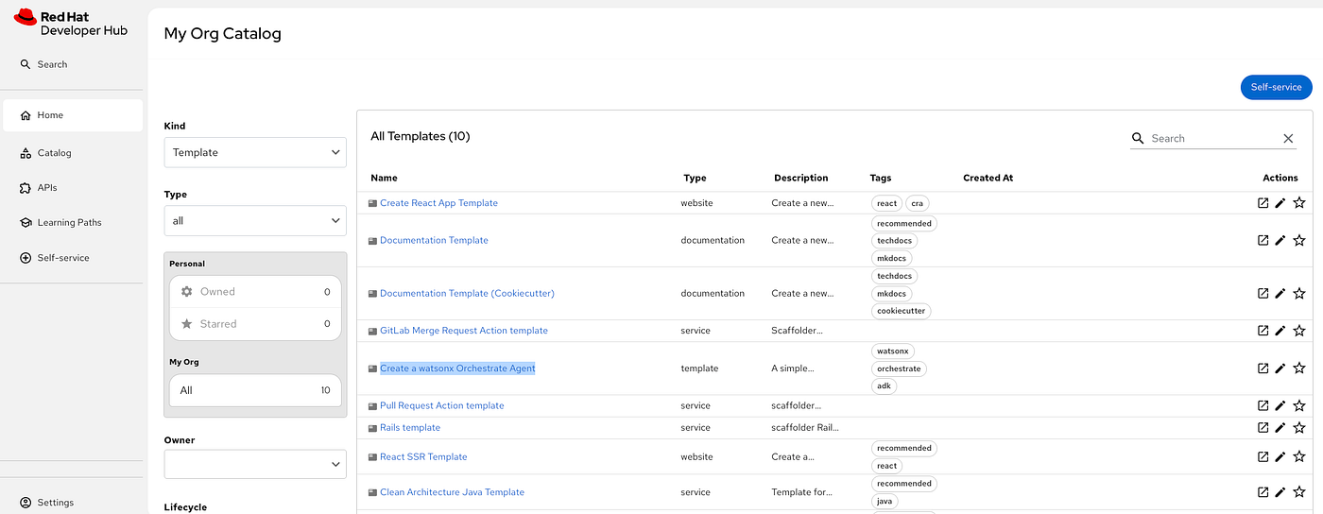View source for Documentation Template (Cookiecutter)
This screenshot has height=514, width=1323.
(x=1263, y=293)
